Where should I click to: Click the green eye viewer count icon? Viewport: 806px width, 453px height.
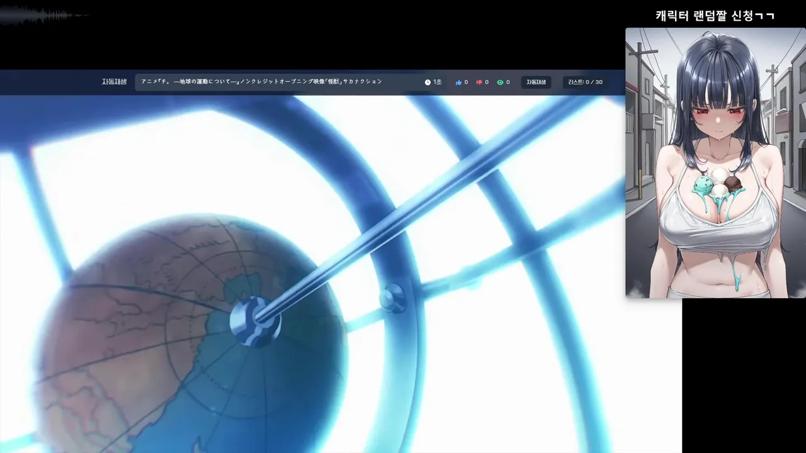tap(500, 82)
